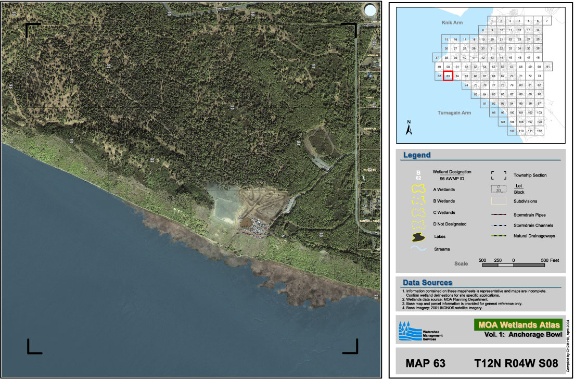Select the C Wetlands dotted symbol
574x379 pixels.
[419, 212]
